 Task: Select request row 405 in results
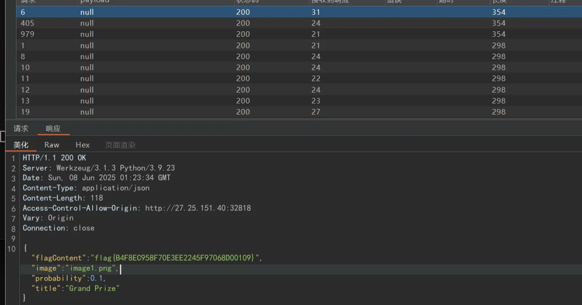[299, 23]
